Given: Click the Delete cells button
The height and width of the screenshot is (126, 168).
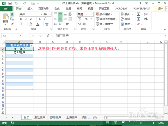Looking at the screenshot, I should point(127,19).
